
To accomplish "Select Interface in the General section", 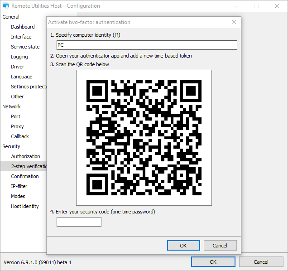I will 21,37.
